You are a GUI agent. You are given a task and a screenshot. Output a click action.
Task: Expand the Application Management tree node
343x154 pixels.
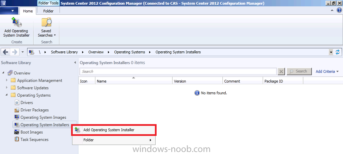click(x=7, y=80)
